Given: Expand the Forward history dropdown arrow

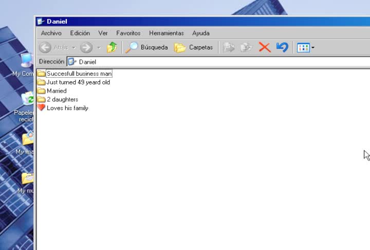Looking at the screenshot, I should tap(99, 48).
